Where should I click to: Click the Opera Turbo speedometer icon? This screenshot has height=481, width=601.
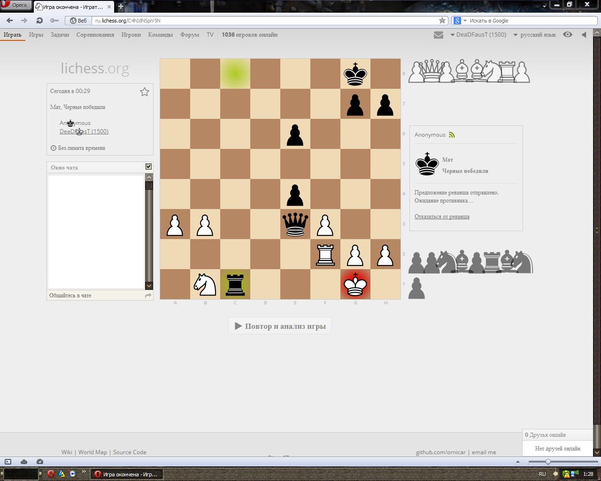pyautogui.click(x=40, y=462)
